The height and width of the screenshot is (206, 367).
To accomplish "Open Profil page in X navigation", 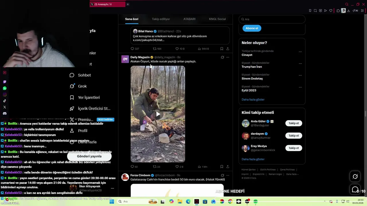I will click(x=79, y=130).
